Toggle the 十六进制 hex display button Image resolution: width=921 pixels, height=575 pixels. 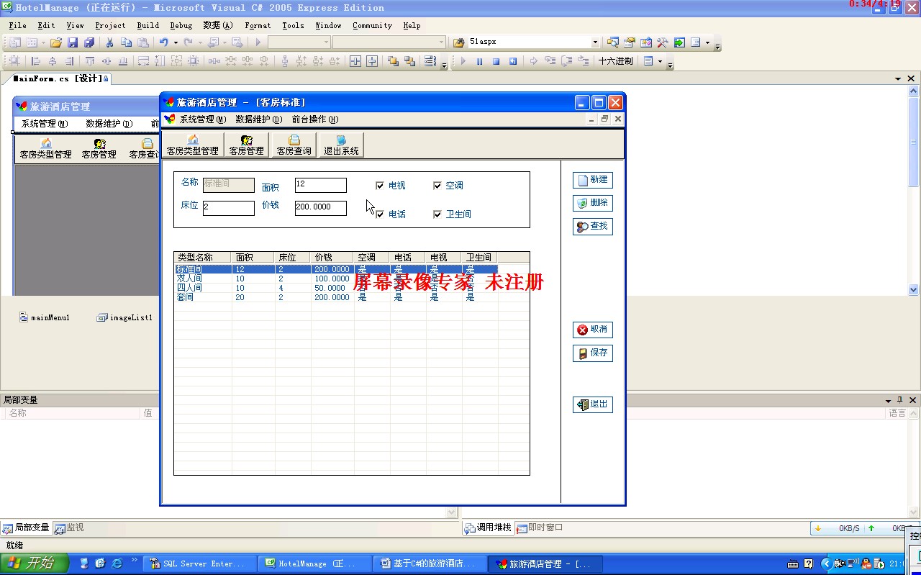(x=615, y=61)
